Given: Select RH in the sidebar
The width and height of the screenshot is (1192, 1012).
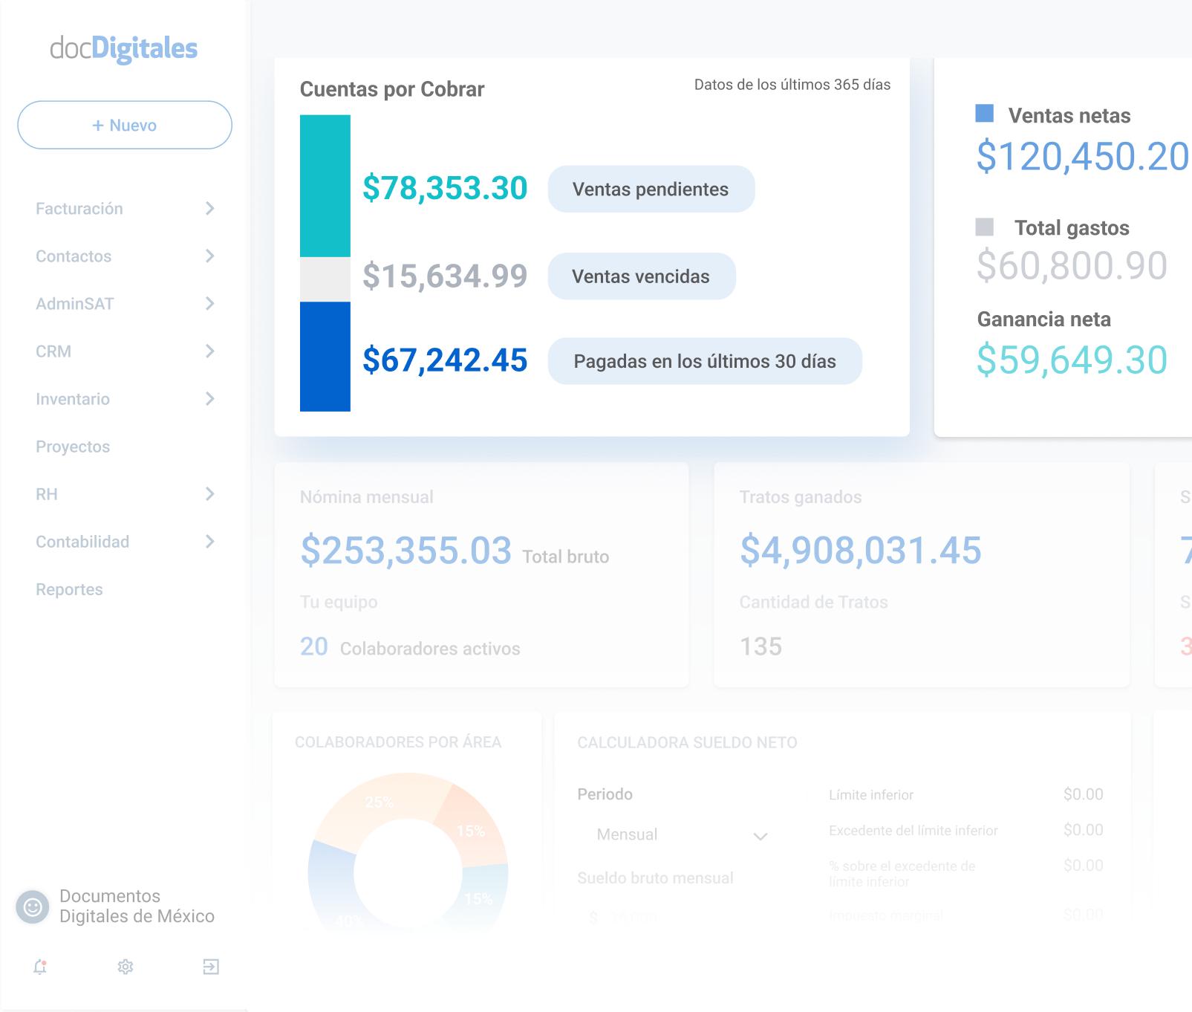Looking at the screenshot, I should 47,494.
